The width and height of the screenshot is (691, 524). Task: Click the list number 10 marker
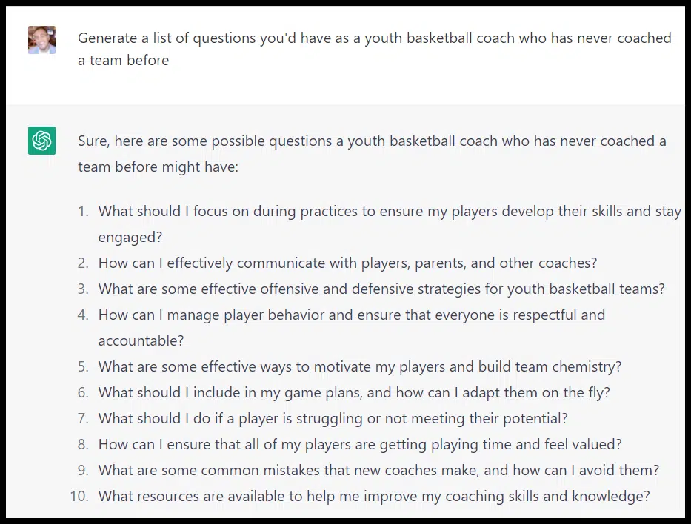pyautogui.click(x=79, y=496)
